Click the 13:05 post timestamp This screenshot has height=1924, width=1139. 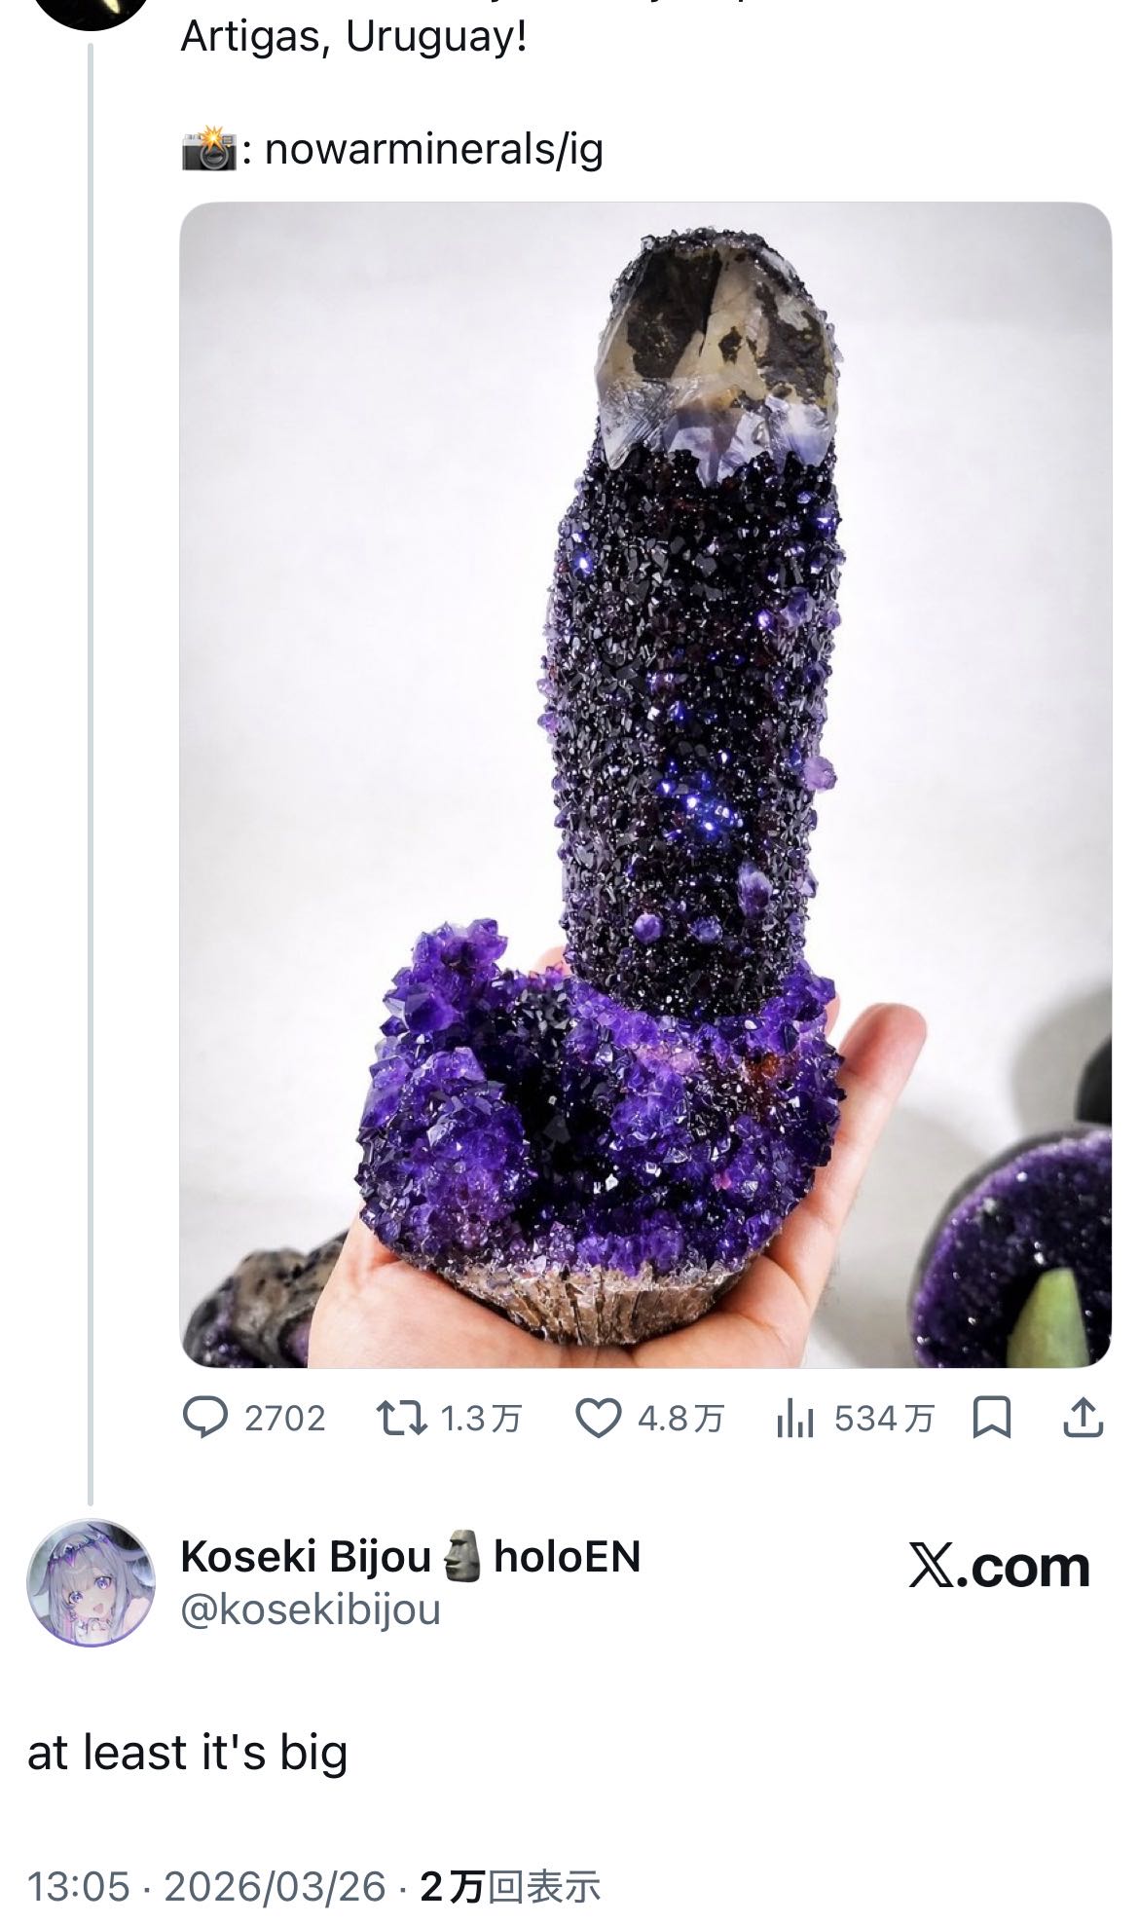pos(78,1887)
